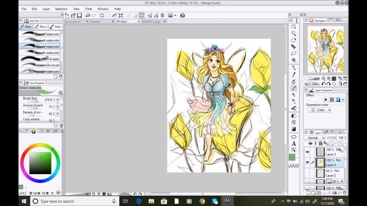Click the new layer icon below layer list
The image size is (367, 206).
[x=309, y=193]
